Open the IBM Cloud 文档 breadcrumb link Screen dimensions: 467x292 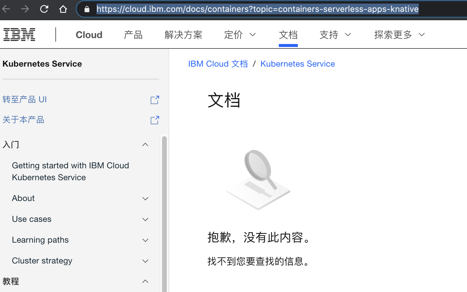coord(218,64)
